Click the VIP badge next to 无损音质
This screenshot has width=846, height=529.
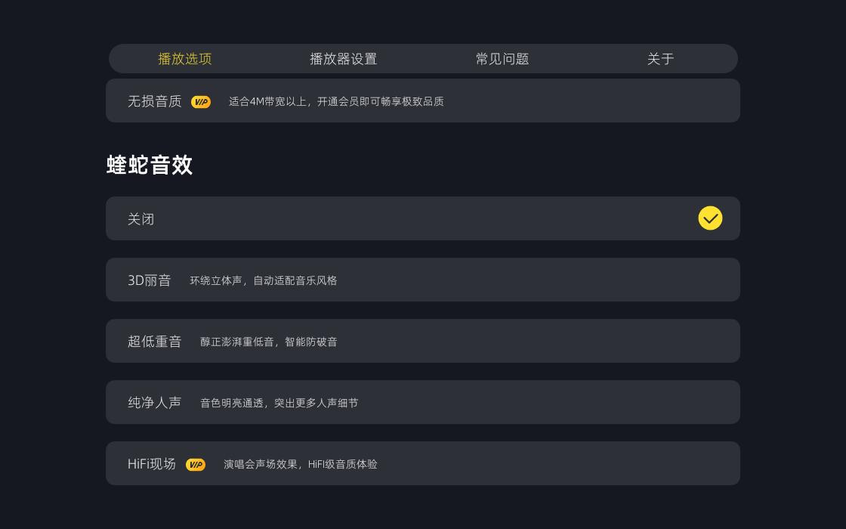click(x=201, y=101)
